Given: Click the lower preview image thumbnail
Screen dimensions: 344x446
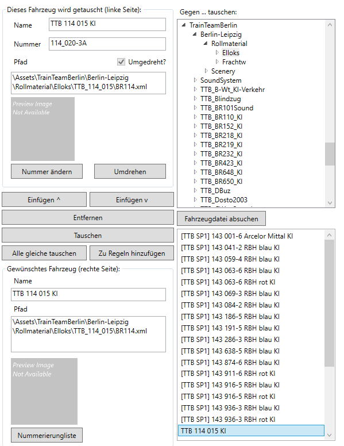Looking at the screenshot, I should (44, 391).
